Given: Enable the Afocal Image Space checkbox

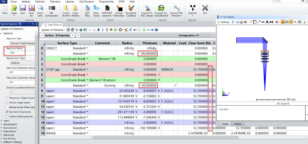Looking at the screenshot, I should tap(8, 102).
